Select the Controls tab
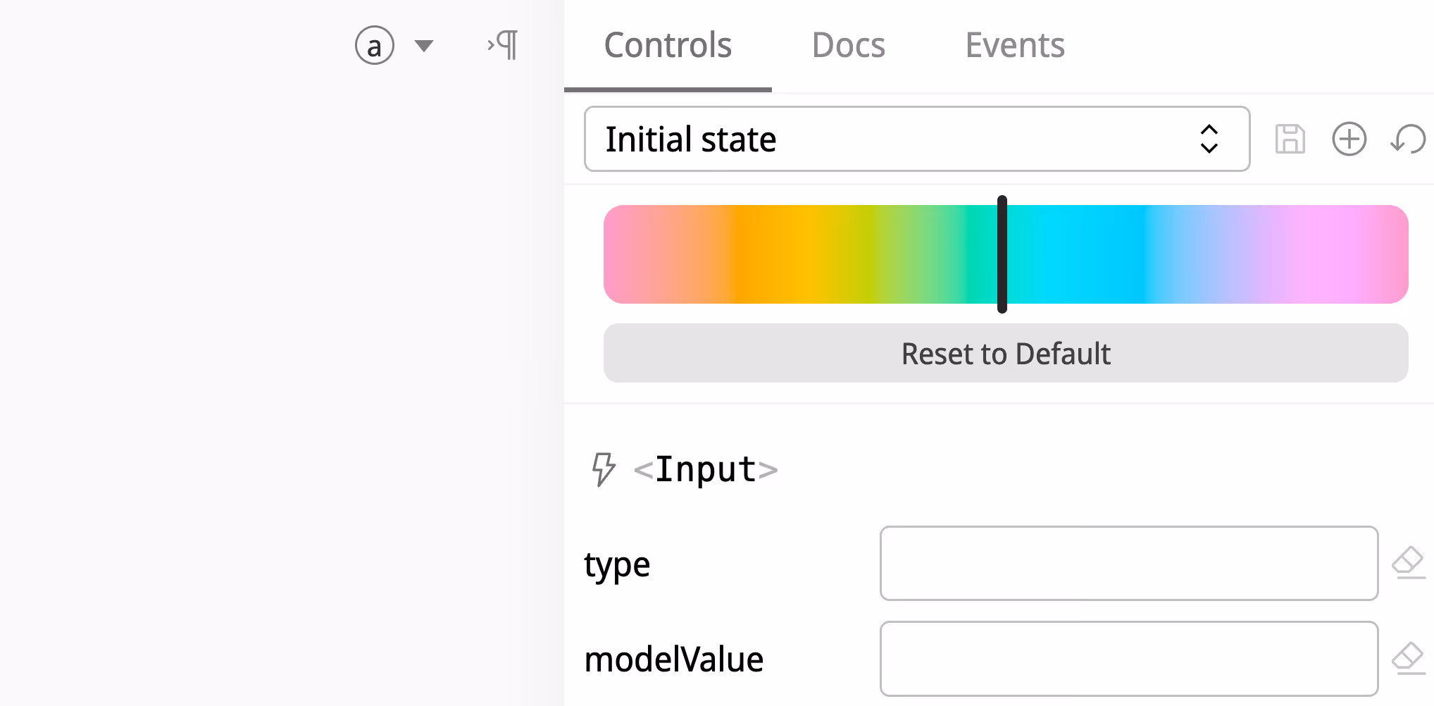The height and width of the screenshot is (706, 1434). (x=667, y=44)
